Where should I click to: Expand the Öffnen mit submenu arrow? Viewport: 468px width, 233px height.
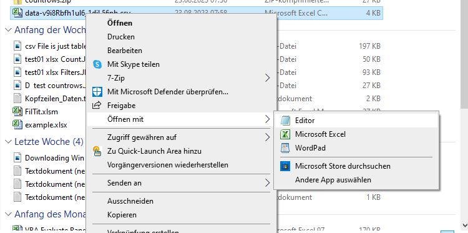tap(268, 119)
